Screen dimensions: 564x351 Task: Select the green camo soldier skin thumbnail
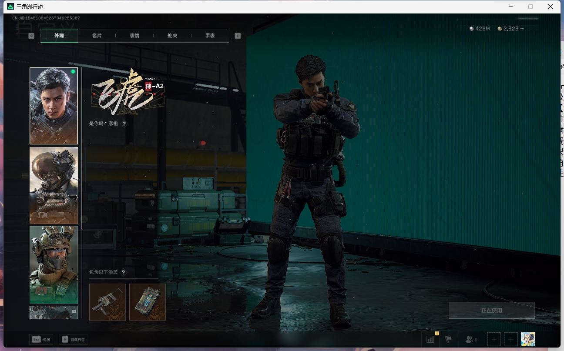tap(54, 264)
